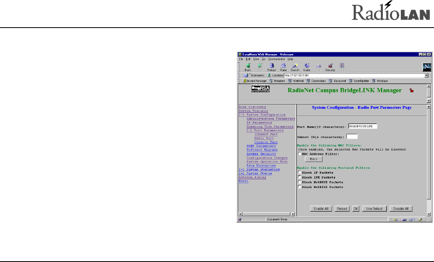Open the Security toolbar icon

coord(330,66)
